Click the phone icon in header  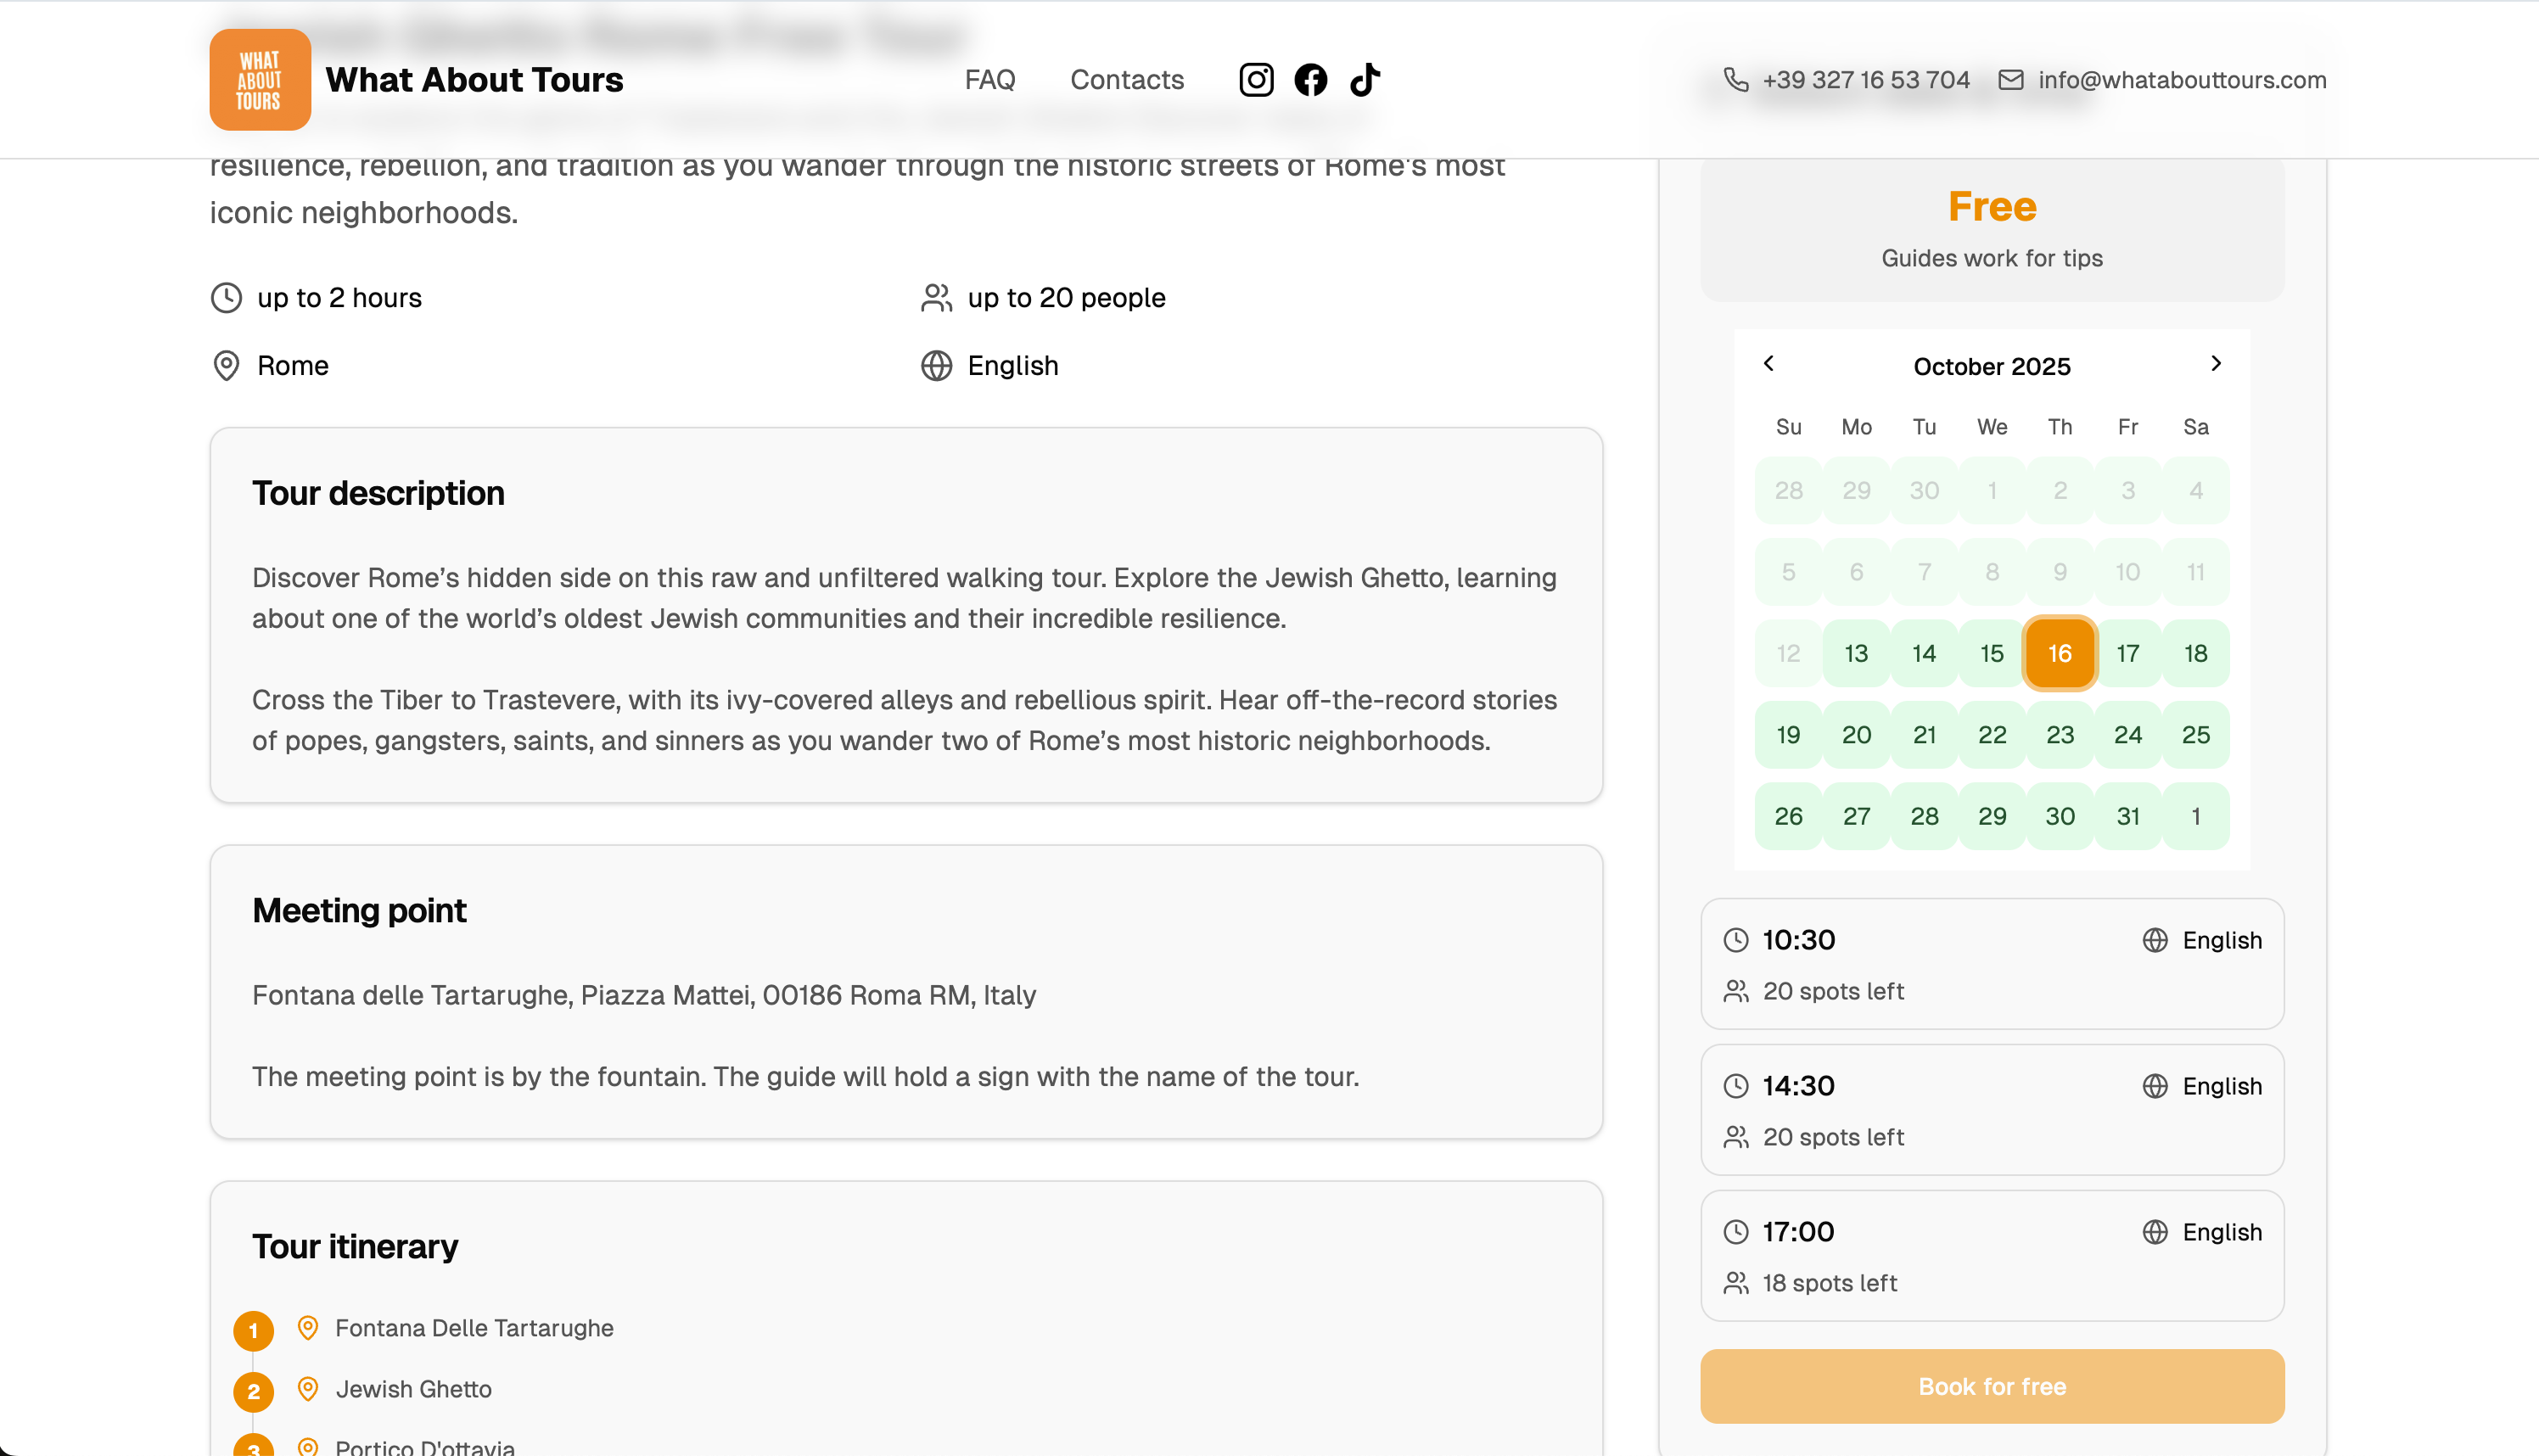coord(1736,80)
